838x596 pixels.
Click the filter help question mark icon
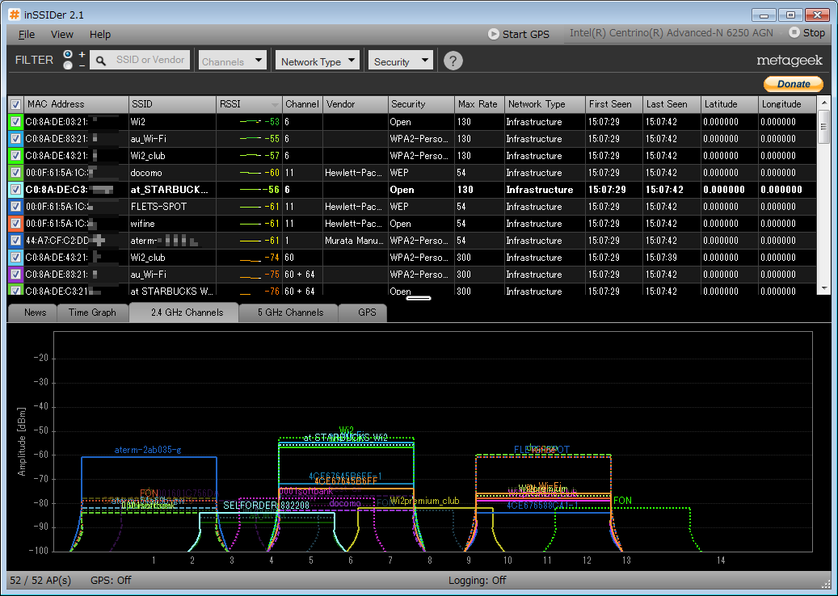tap(453, 61)
